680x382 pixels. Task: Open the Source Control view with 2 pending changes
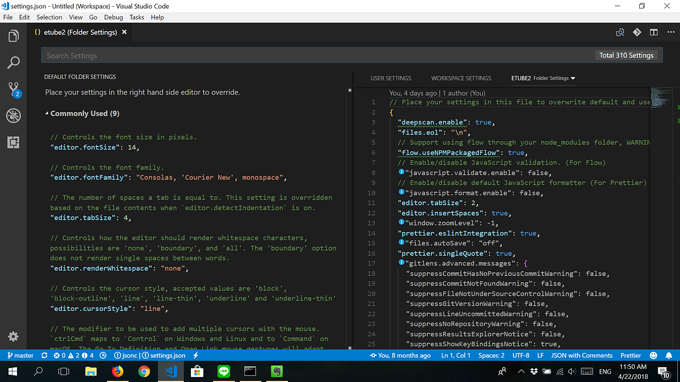13,89
